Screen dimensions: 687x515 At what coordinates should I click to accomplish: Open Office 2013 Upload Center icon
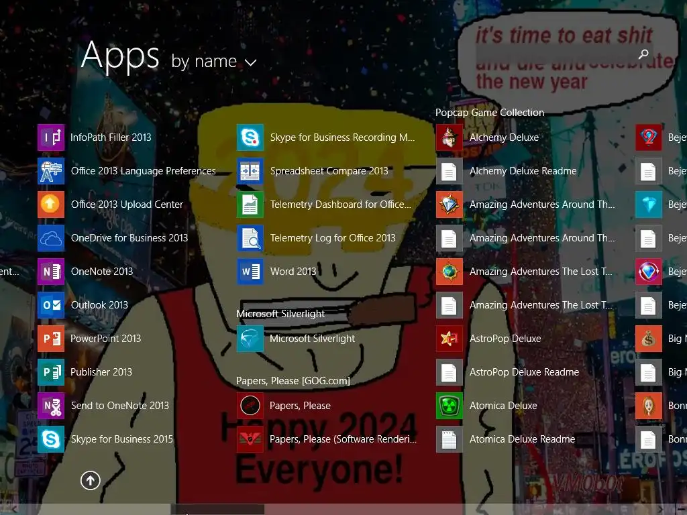51,205
